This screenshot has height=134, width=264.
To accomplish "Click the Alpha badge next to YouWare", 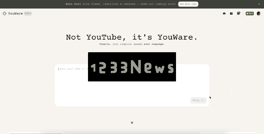I will (28, 14).
